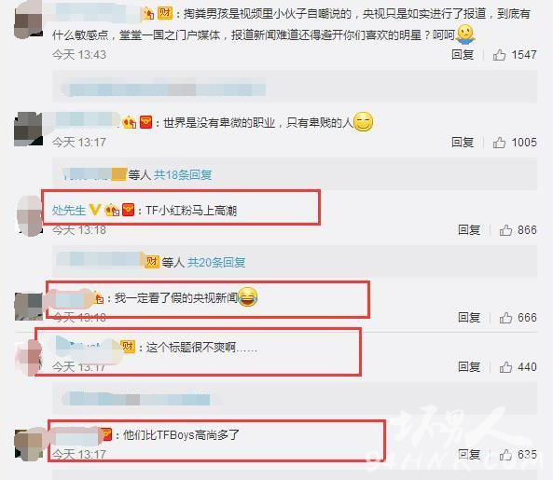
Task: Click thumbs-up icon beside 1005
Action: (499, 143)
